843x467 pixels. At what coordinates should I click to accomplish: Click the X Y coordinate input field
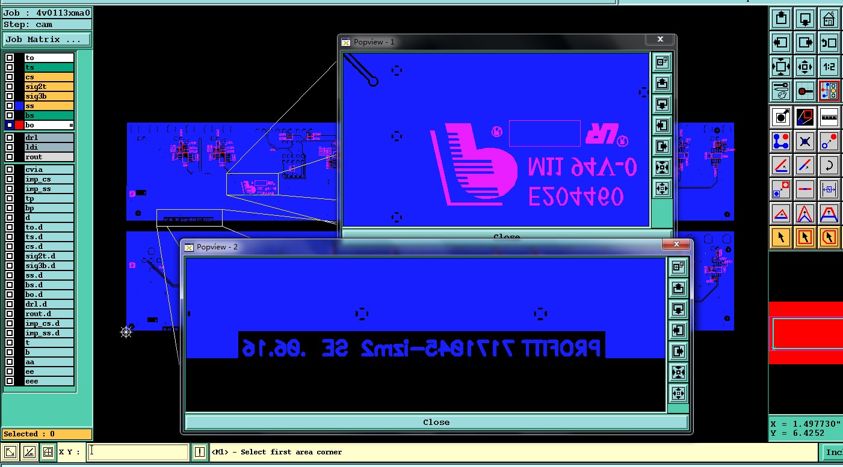tap(138, 452)
